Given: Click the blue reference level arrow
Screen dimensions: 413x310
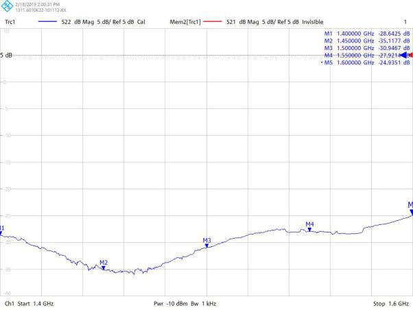Looking at the screenshot, I should pyautogui.click(x=405, y=54).
